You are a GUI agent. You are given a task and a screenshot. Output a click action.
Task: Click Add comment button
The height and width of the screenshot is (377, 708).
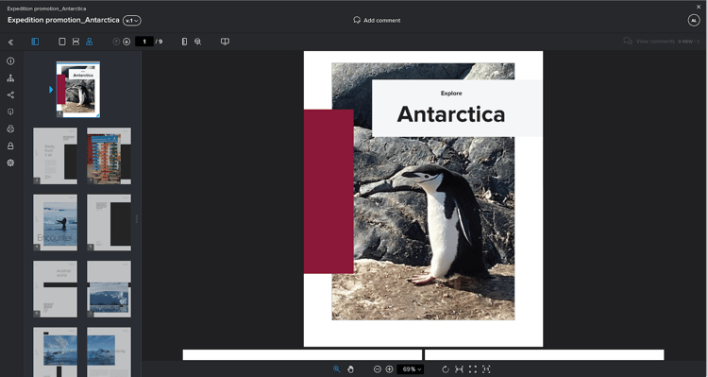tap(377, 21)
